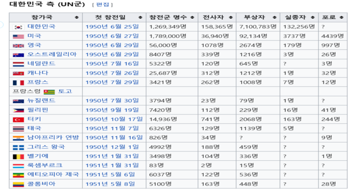Select the 4439명 prisoners cell

coord(333,36)
